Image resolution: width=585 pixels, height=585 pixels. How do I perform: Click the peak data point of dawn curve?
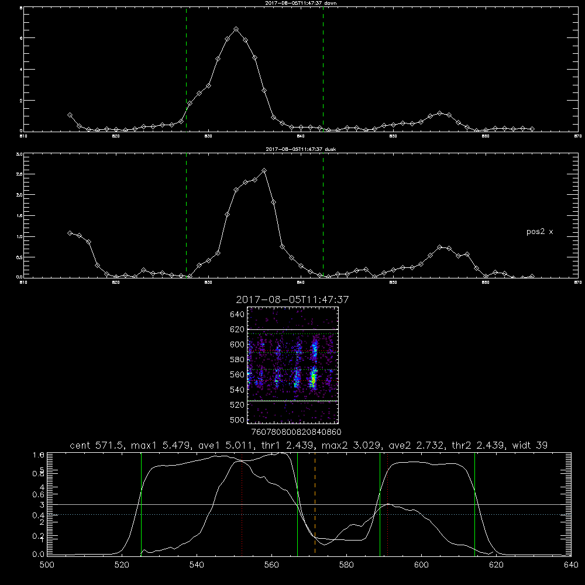pos(236,29)
